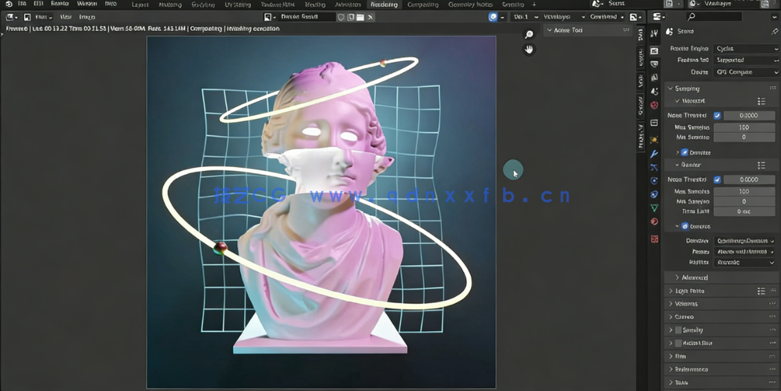Open the properties editor type selector

659,17
